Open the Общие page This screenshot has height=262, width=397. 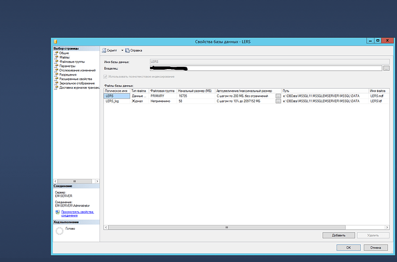(x=64, y=53)
